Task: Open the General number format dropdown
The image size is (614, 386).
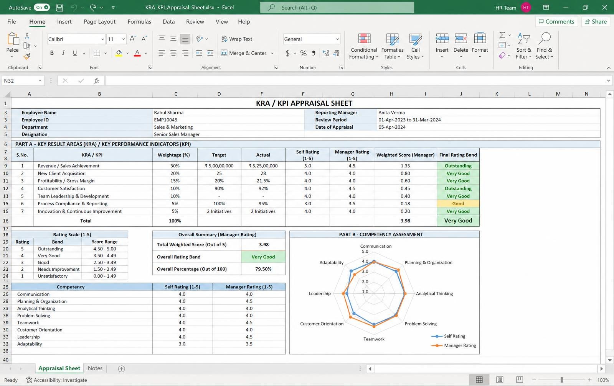Action: tap(337, 39)
